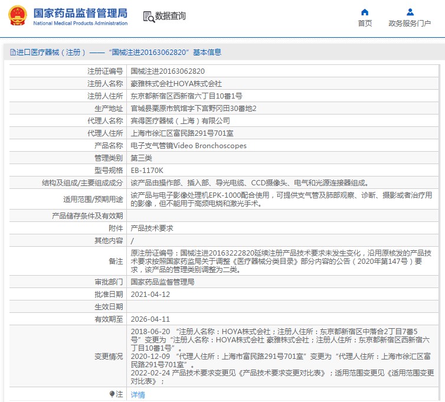The image size is (445, 402).
Task: Click the NMPA national emblem logo
Action: 17,16
